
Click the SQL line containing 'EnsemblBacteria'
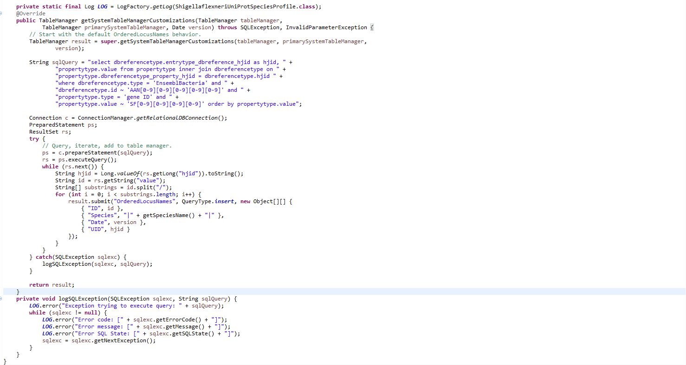[x=144, y=83]
